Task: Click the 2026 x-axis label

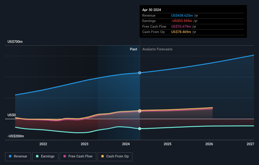Action: (209, 144)
